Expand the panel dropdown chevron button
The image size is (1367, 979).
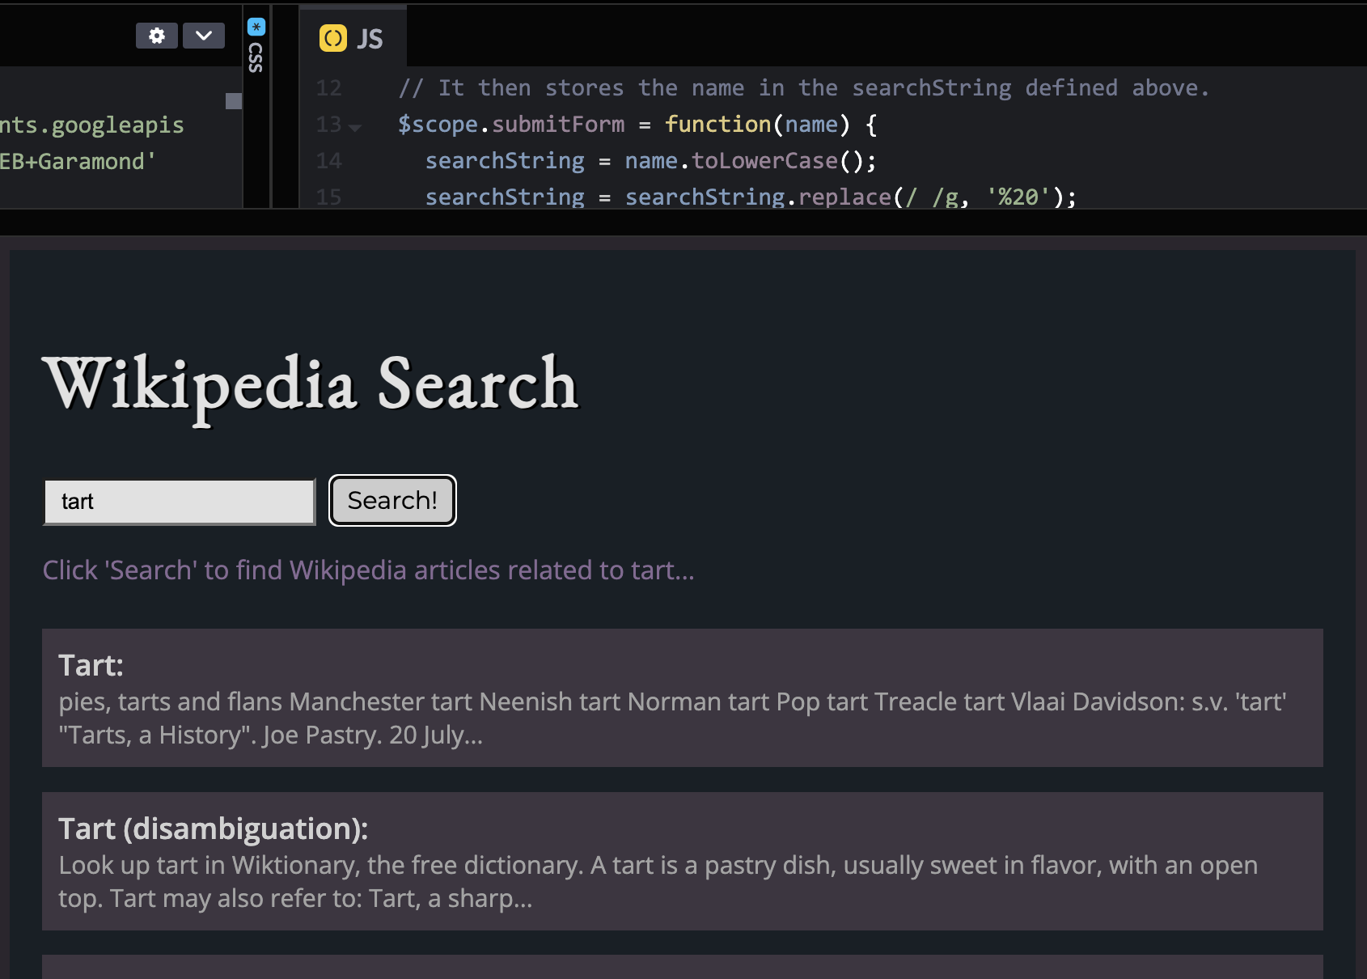(204, 36)
